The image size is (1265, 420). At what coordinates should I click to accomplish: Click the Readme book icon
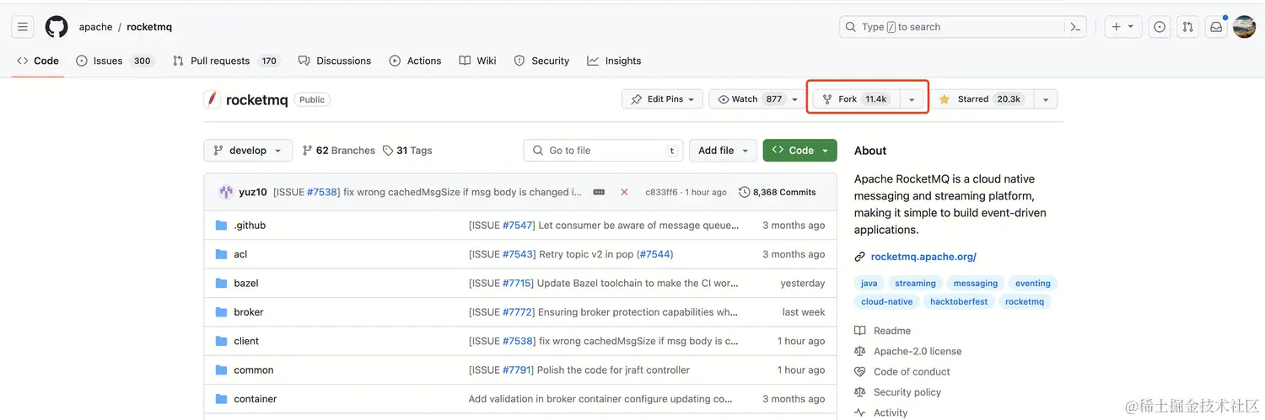(x=860, y=331)
